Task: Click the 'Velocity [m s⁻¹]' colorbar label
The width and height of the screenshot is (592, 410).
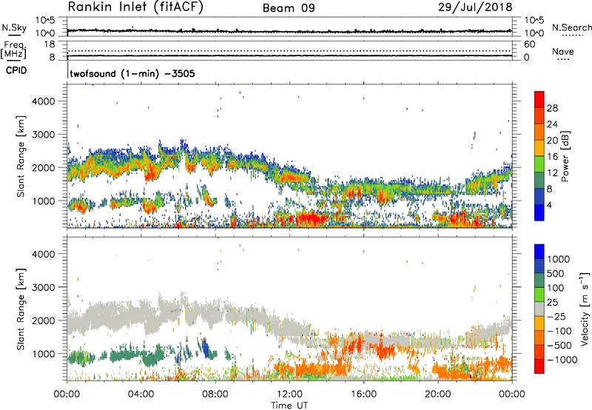Action: (585, 309)
